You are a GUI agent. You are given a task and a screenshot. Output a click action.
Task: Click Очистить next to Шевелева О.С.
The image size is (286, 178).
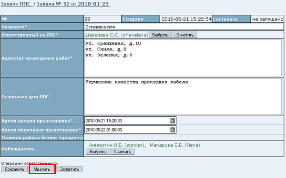point(185,35)
